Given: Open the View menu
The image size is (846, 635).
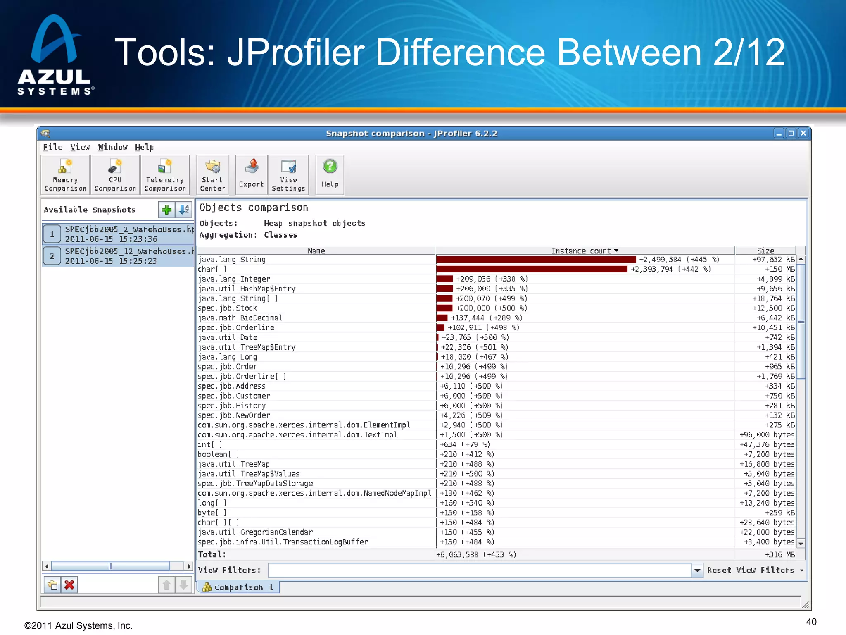Looking at the screenshot, I should (x=80, y=147).
